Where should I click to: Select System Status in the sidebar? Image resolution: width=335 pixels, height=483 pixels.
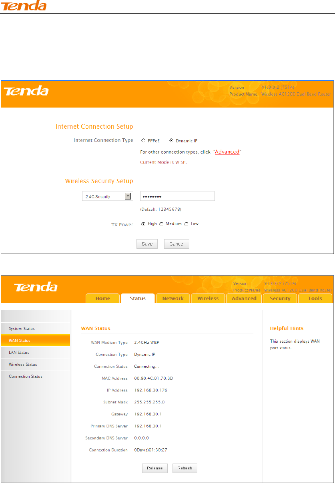pos(36,328)
